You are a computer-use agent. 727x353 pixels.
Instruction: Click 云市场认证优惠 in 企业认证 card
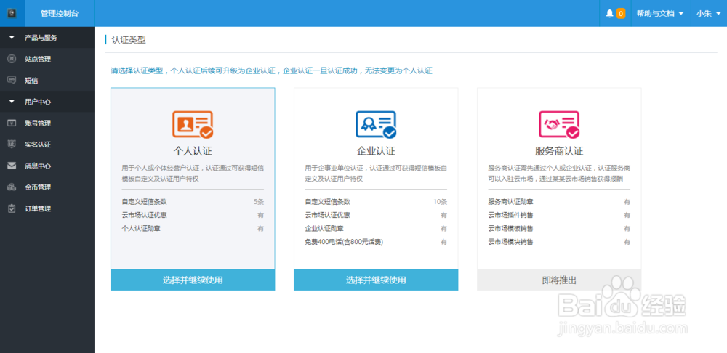327,216
